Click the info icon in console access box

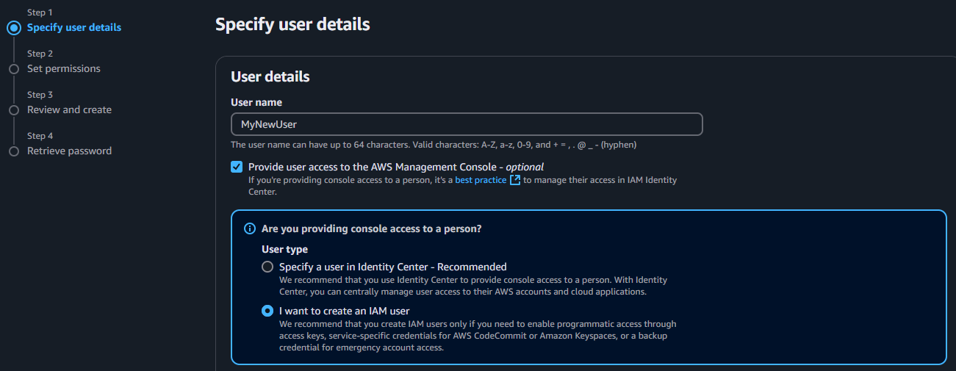(250, 229)
